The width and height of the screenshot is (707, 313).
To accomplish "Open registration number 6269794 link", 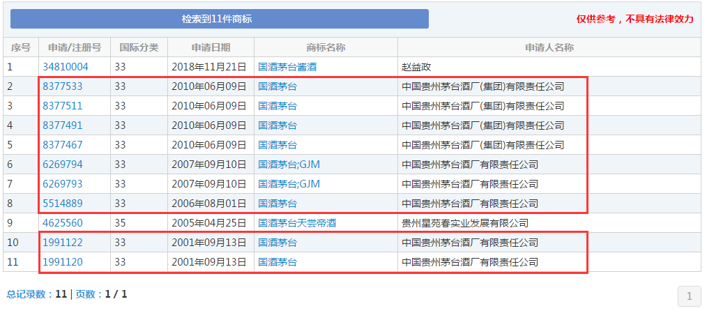I will pyautogui.click(x=63, y=165).
